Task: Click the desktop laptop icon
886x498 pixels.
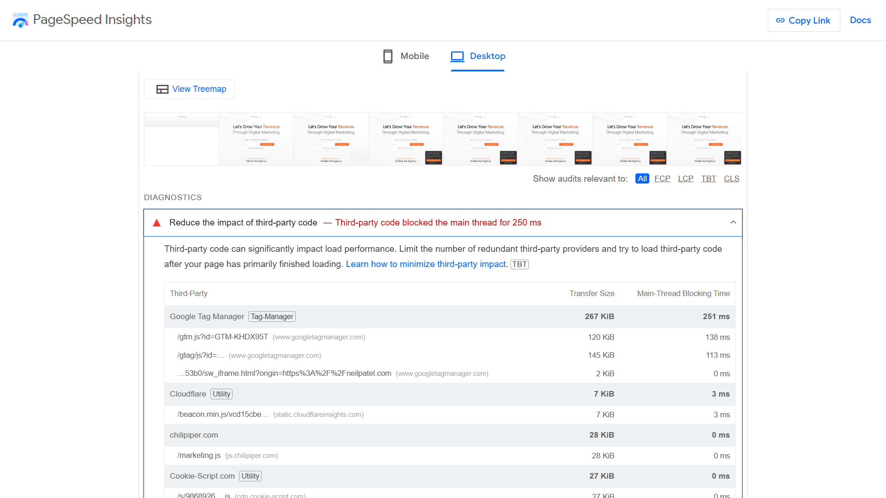Action: point(457,56)
